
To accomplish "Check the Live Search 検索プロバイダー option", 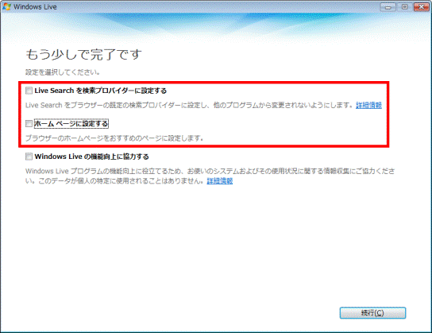I will click(x=29, y=91).
